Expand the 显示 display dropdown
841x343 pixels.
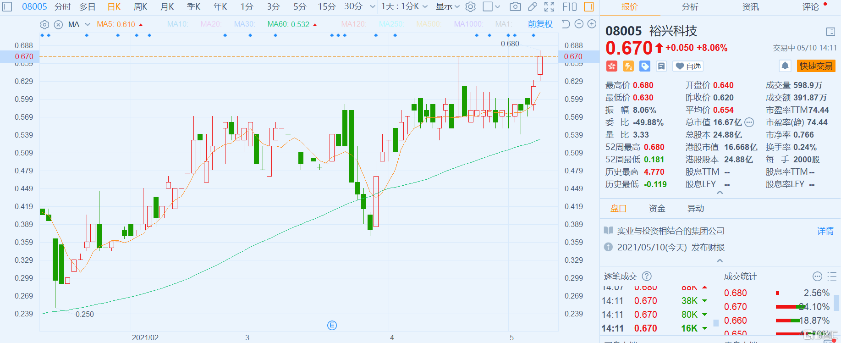(x=447, y=6)
